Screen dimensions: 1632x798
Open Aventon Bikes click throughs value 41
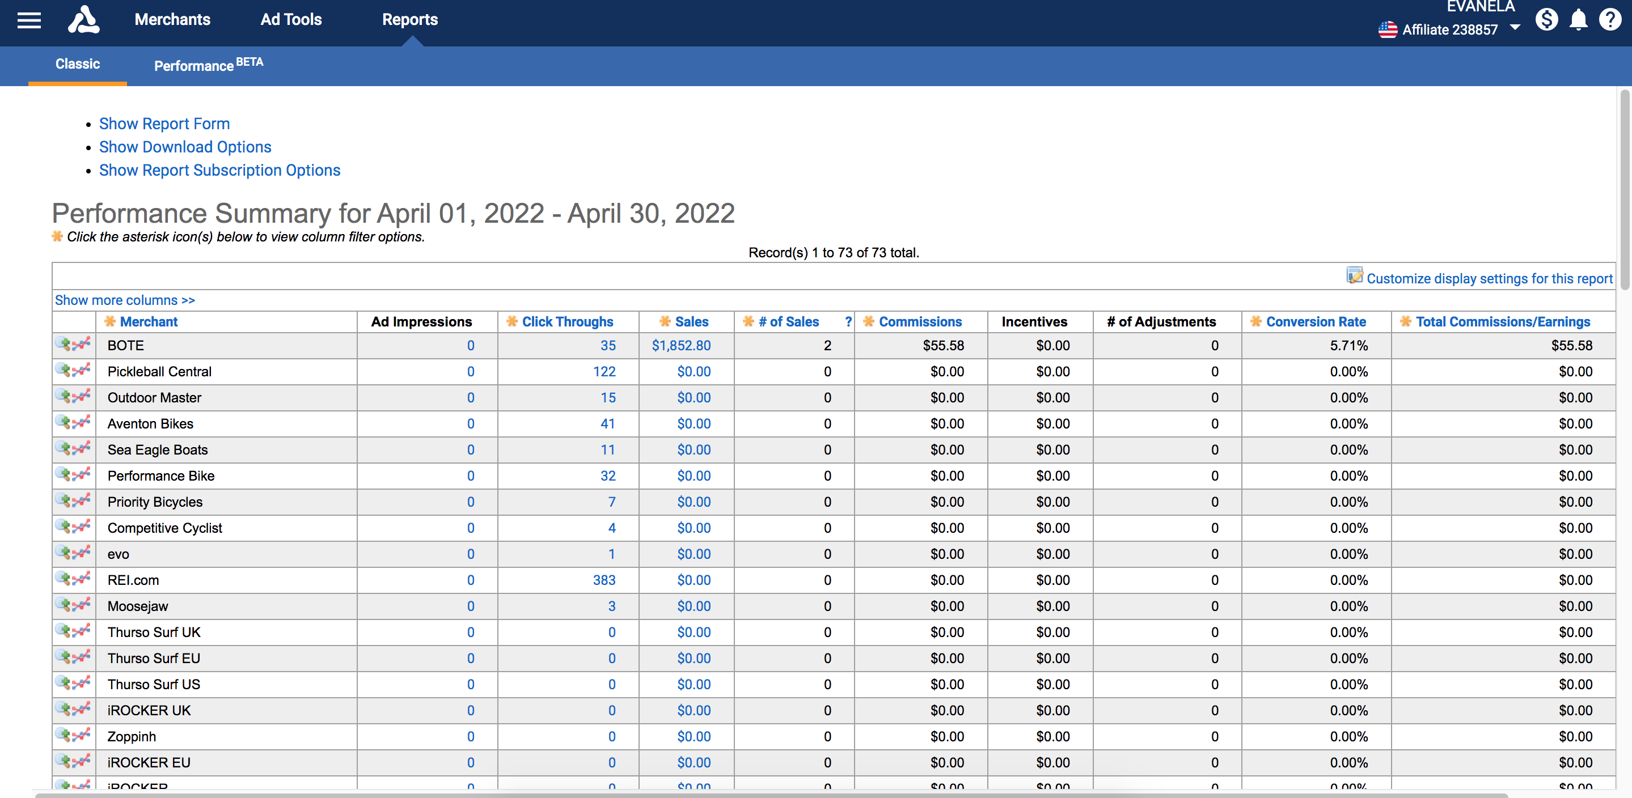[608, 424]
